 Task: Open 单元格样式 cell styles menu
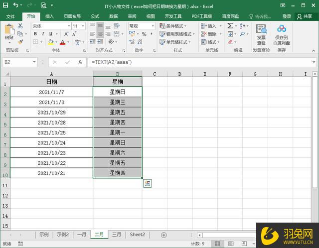(175, 42)
